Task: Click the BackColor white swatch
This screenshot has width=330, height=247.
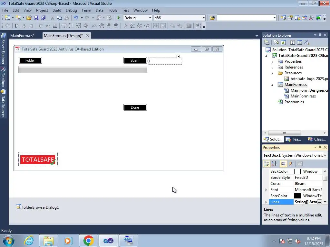Action: pos(297,171)
